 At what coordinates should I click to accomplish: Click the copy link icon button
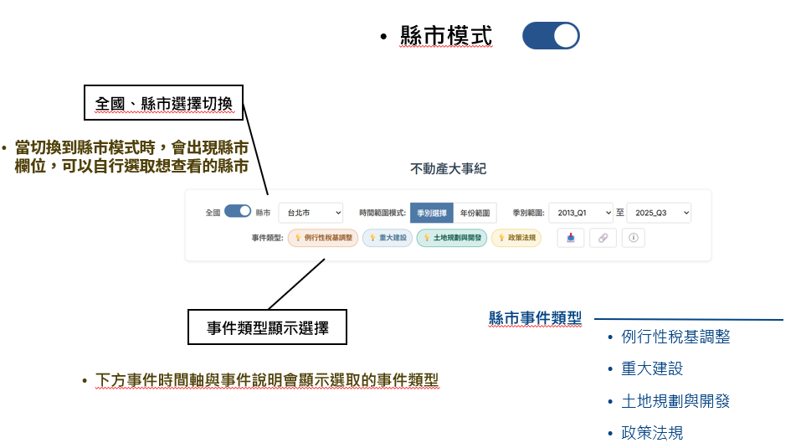602,238
